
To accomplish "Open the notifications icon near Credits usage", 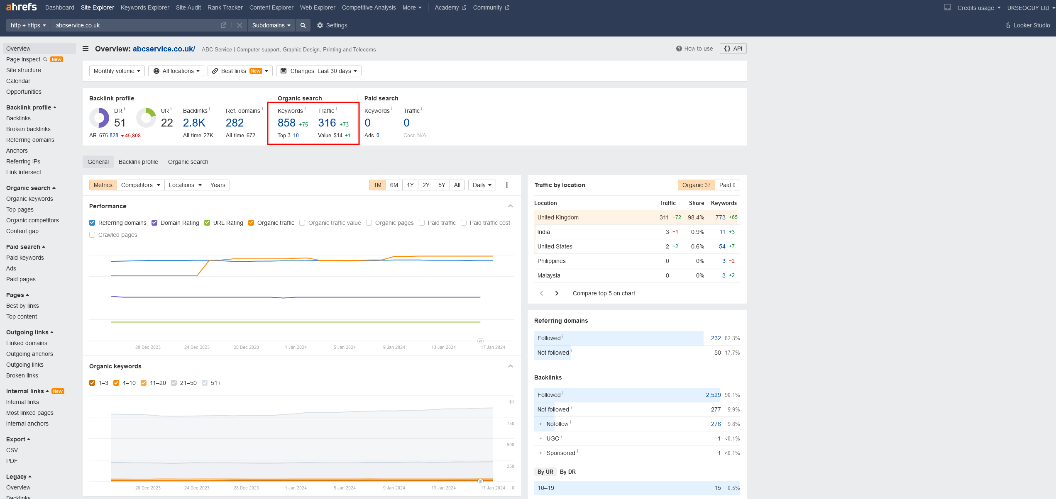I will click(x=947, y=7).
